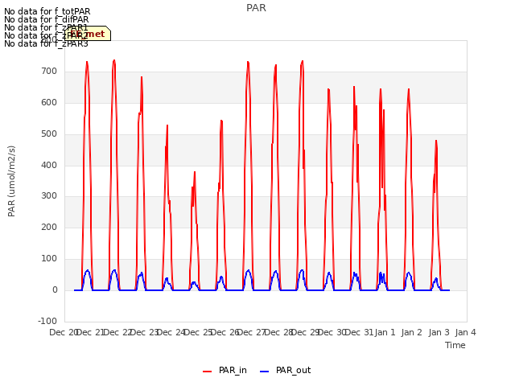
Task: Click the 600 y-axis tick label
Action: pos(49,103)
